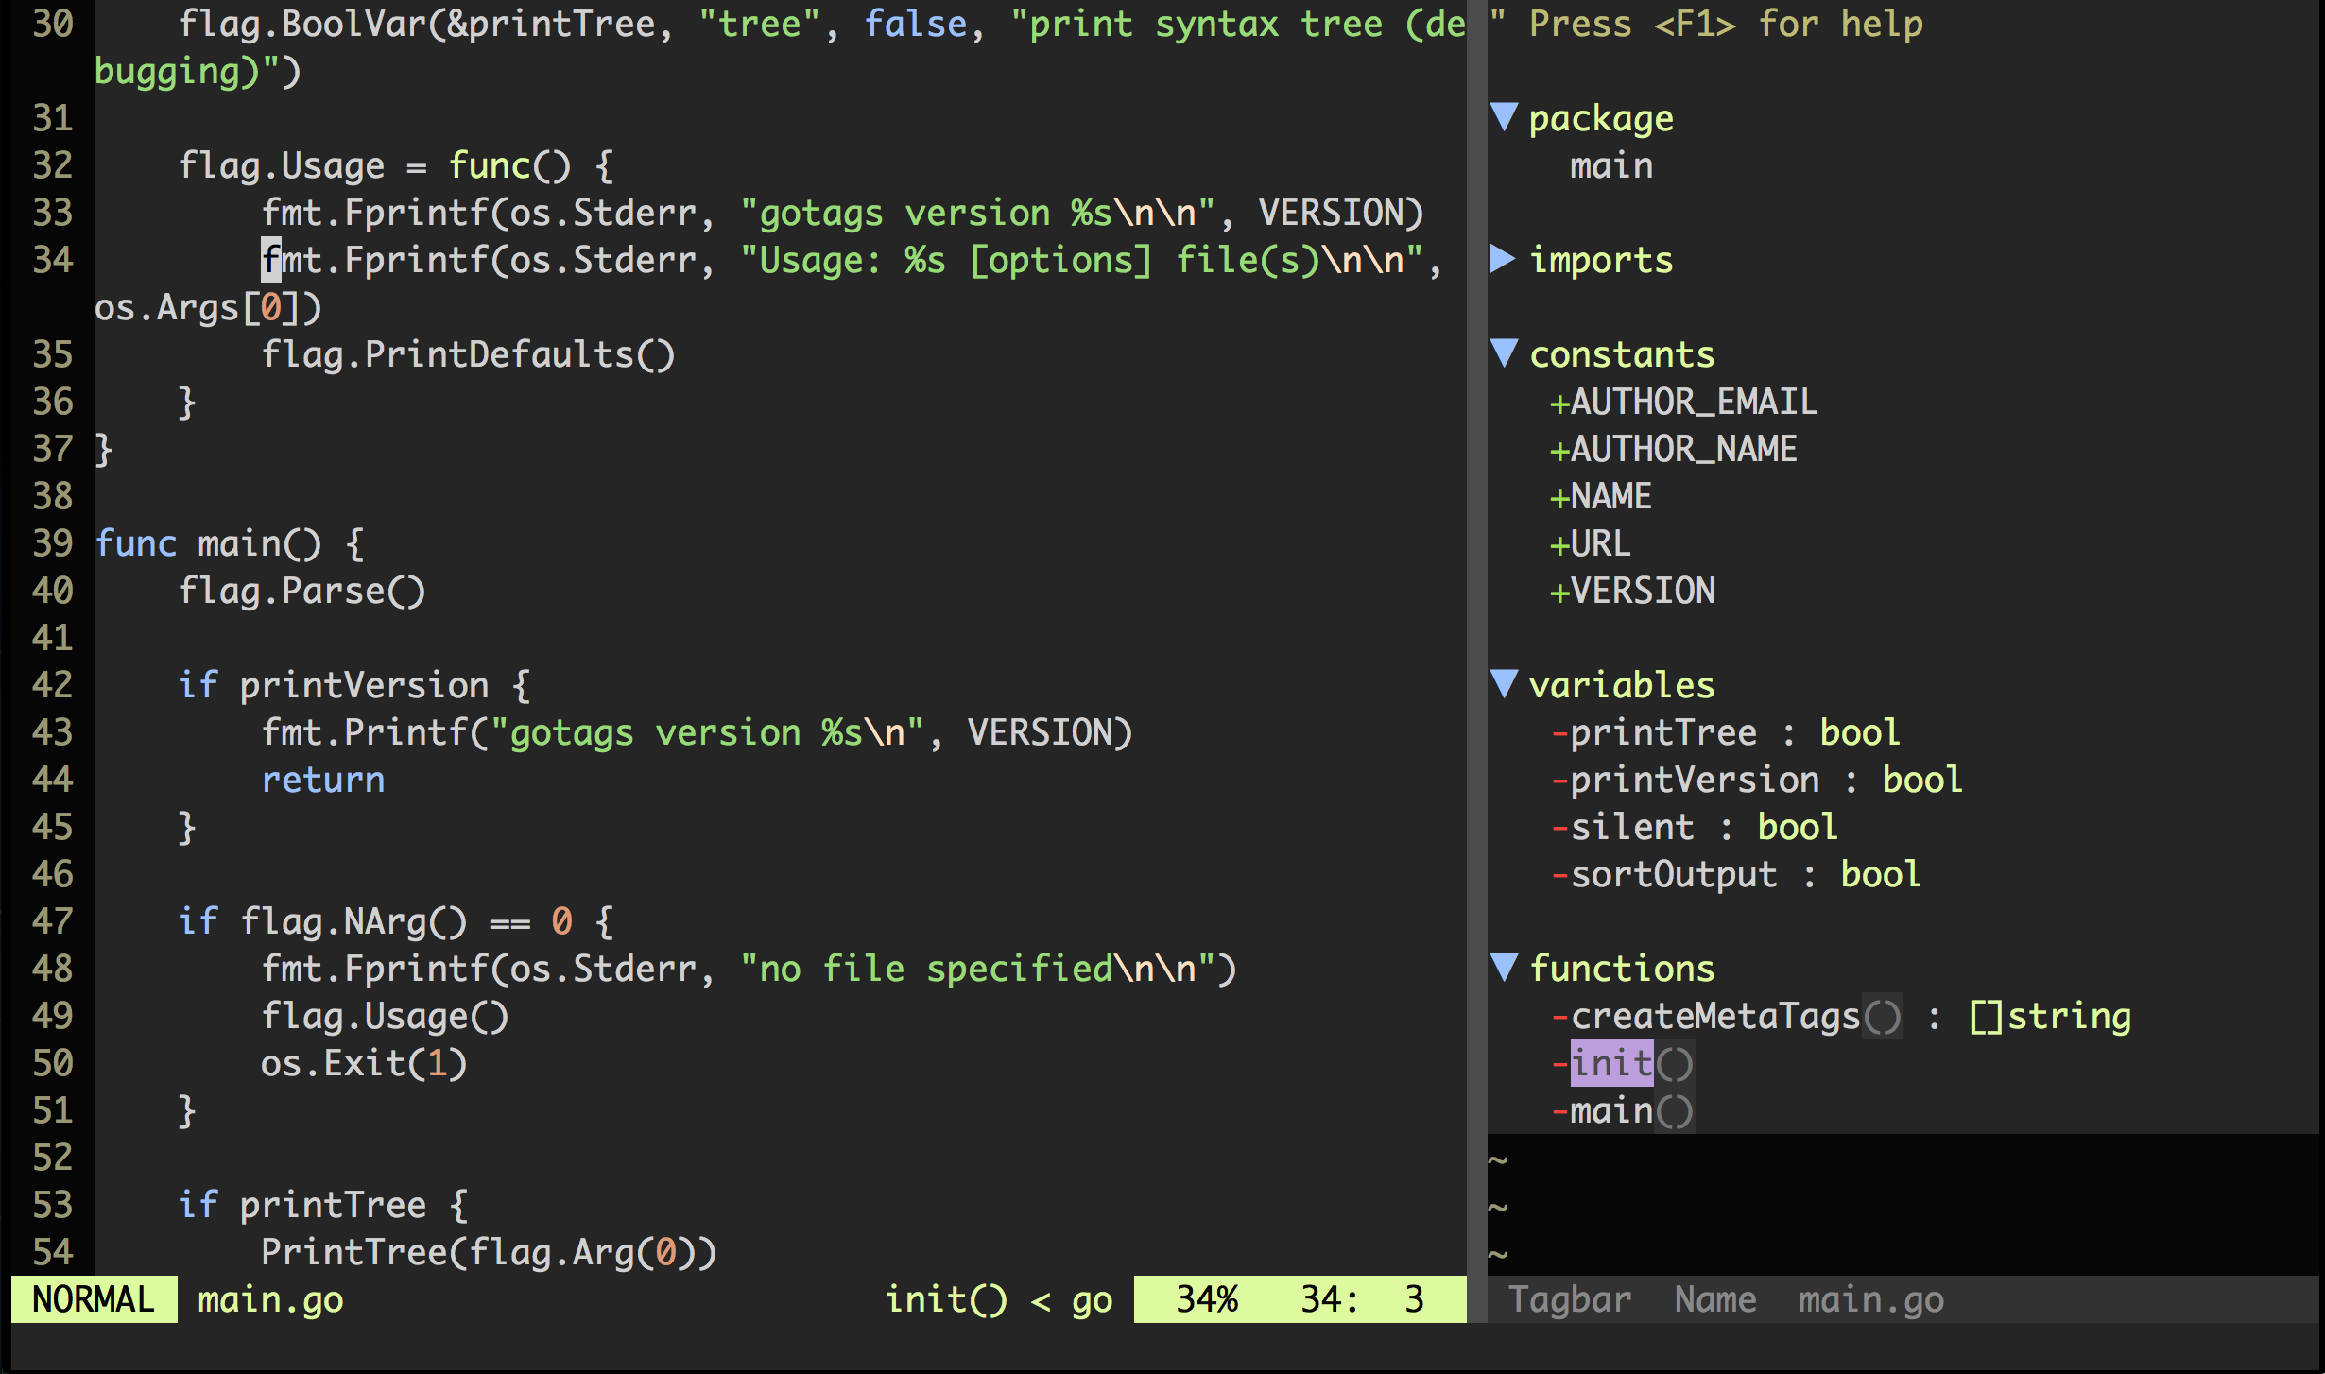Select sortOutput variable in Tagbar
This screenshot has width=2325, height=1374.
1673,875
